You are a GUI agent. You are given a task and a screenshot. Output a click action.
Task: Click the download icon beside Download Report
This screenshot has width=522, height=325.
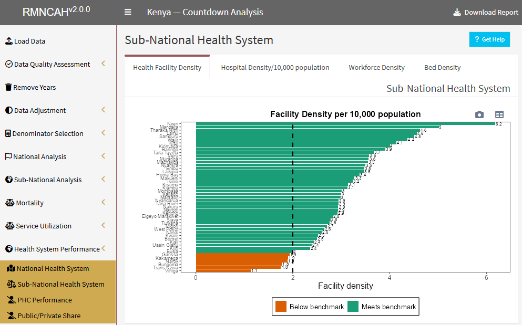coord(457,12)
